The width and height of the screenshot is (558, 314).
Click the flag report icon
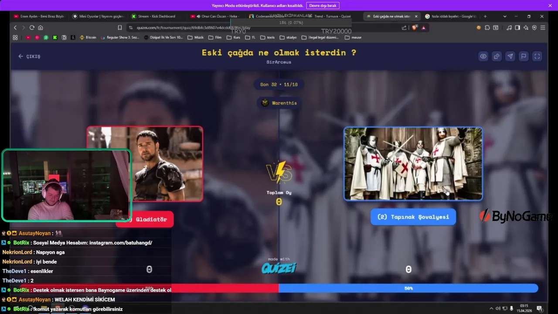click(x=524, y=56)
